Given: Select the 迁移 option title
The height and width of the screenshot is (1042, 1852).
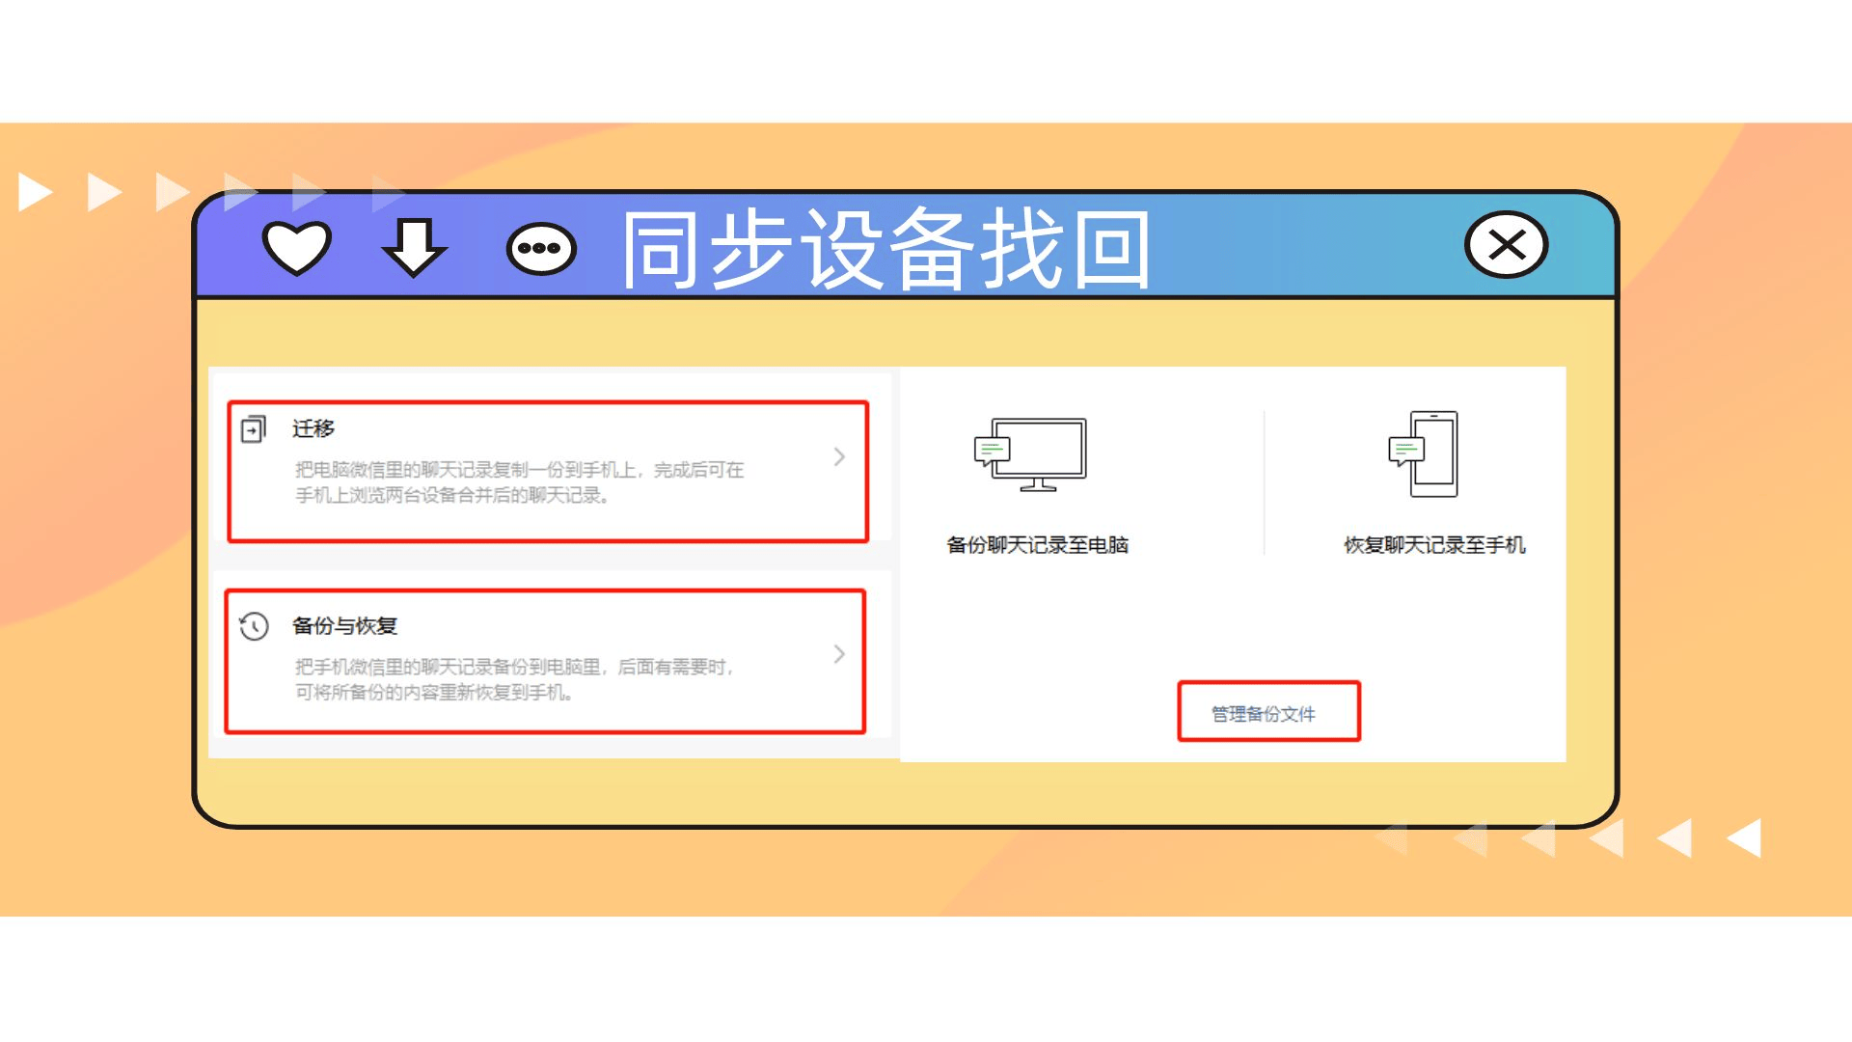Looking at the screenshot, I should (313, 428).
